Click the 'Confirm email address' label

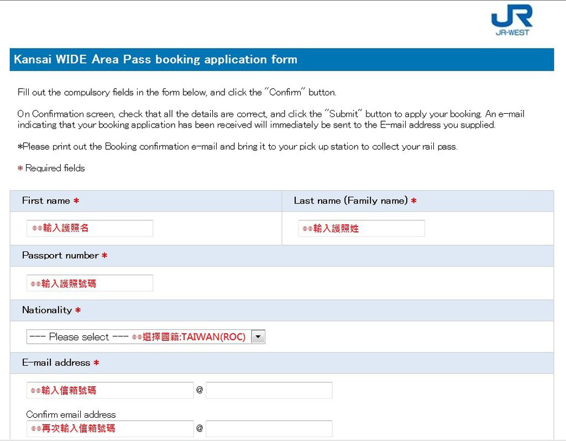(71, 414)
